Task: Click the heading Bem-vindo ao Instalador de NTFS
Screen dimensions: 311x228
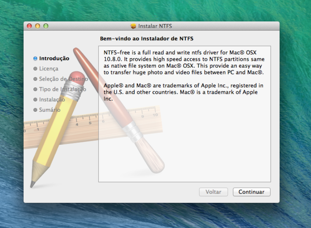Action: [147, 39]
